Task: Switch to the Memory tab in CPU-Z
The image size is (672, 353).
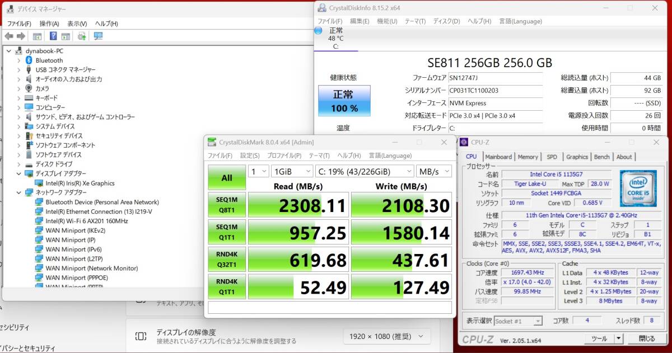Action: [x=528, y=157]
